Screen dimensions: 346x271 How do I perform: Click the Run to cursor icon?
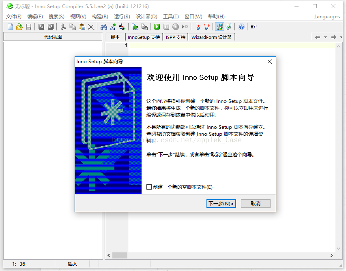pyautogui.click(x=185, y=27)
